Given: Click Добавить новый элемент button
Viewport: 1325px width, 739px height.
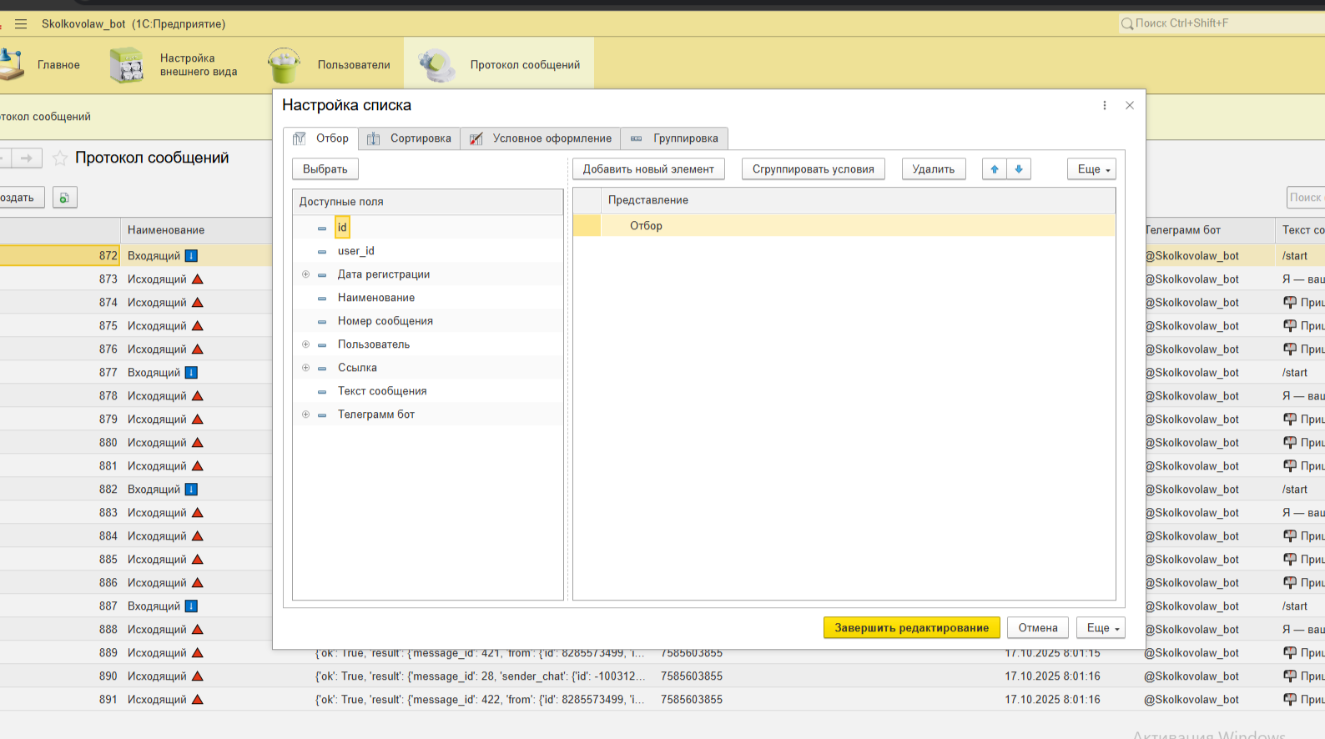Looking at the screenshot, I should coord(647,169).
